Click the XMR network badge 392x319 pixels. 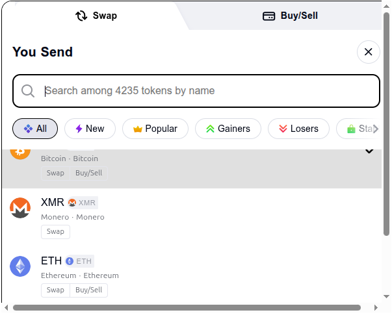pyautogui.click(x=83, y=203)
